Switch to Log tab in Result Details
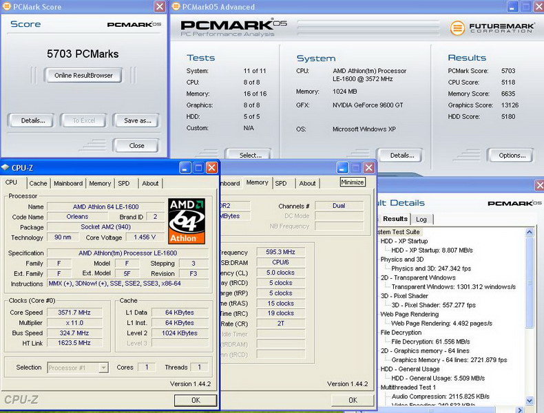This screenshot has height=413, width=544. pos(421,219)
